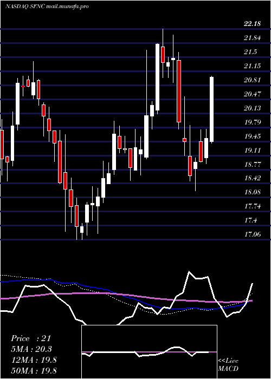
Task: Click the 20.13 price axis label
Action: pos(253,108)
